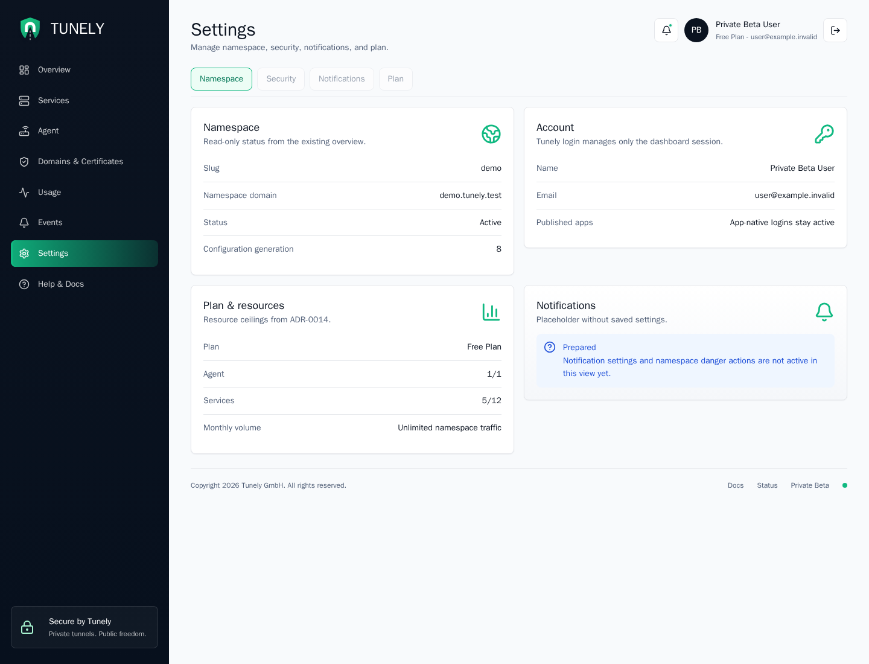Open Domains & Certificates page

click(84, 162)
